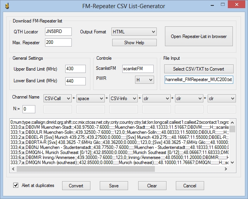Open the PWR dropdown
Image resolution: width=248 pixels, height=199 pixels.
point(144,80)
